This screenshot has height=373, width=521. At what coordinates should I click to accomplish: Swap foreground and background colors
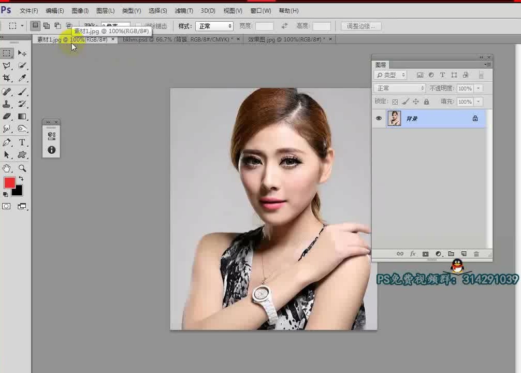coord(21,179)
